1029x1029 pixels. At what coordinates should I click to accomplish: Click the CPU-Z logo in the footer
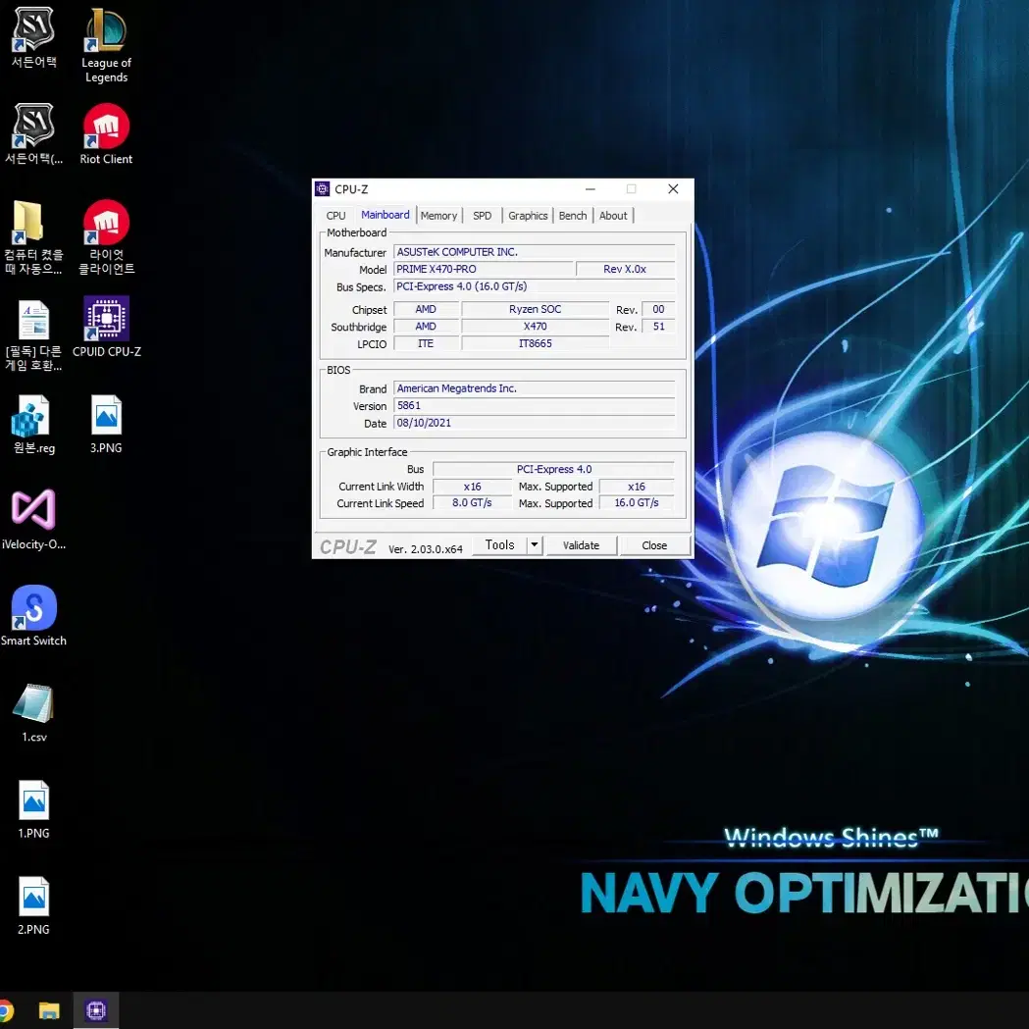click(348, 546)
